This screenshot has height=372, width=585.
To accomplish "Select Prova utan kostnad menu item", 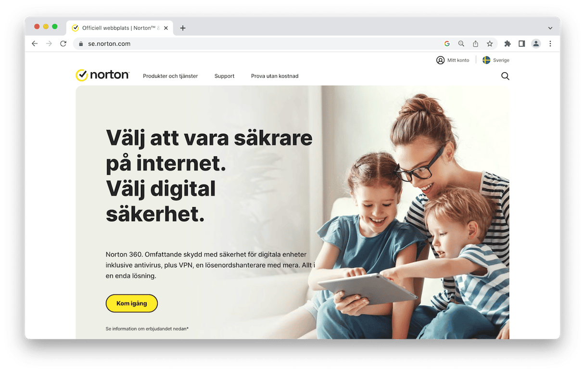I will coord(275,76).
